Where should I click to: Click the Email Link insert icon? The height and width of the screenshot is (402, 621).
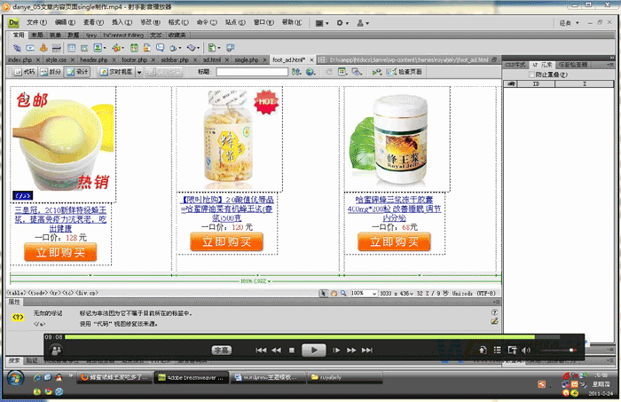[x=30, y=48]
